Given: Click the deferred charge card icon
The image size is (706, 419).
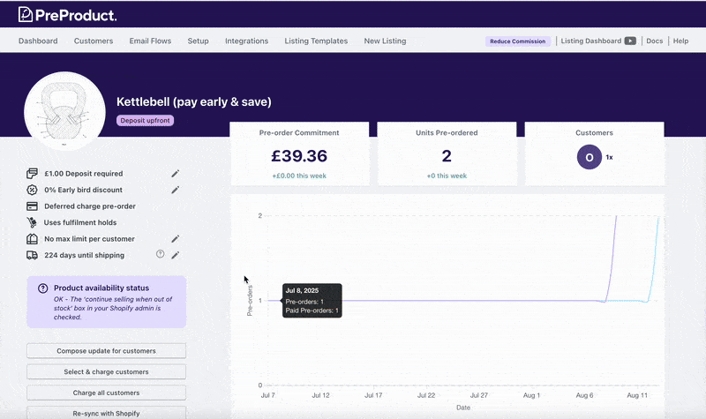Looking at the screenshot, I should 32,206.
